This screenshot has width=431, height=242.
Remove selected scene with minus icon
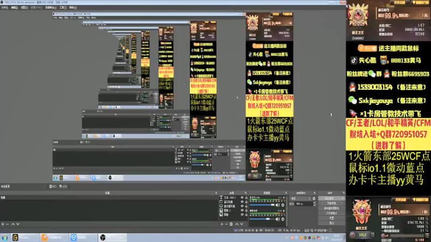[8, 224]
